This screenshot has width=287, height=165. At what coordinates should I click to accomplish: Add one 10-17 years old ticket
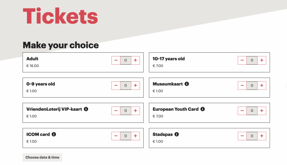coord(262,60)
